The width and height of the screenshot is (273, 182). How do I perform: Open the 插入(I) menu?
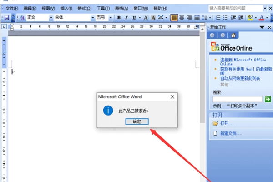click(66, 8)
